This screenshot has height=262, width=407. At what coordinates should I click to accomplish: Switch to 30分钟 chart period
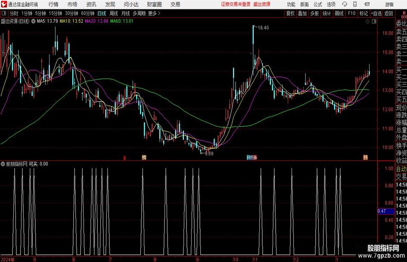coord(71,13)
